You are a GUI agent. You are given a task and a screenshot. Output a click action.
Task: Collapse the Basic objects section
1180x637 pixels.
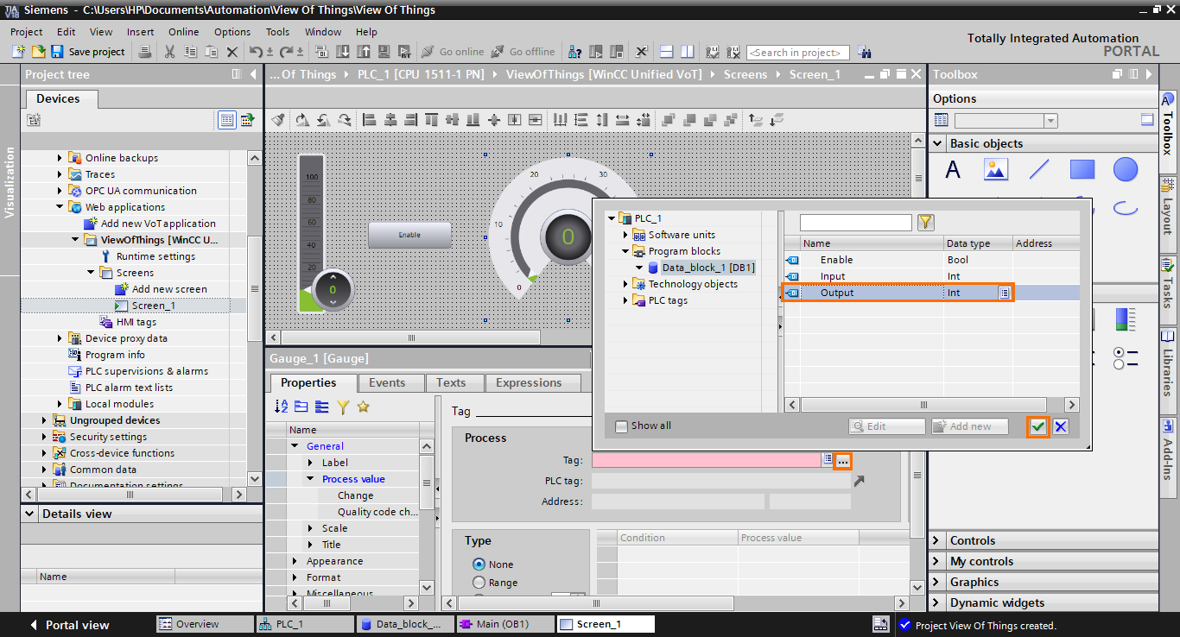pyautogui.click(x=936, y=143)
